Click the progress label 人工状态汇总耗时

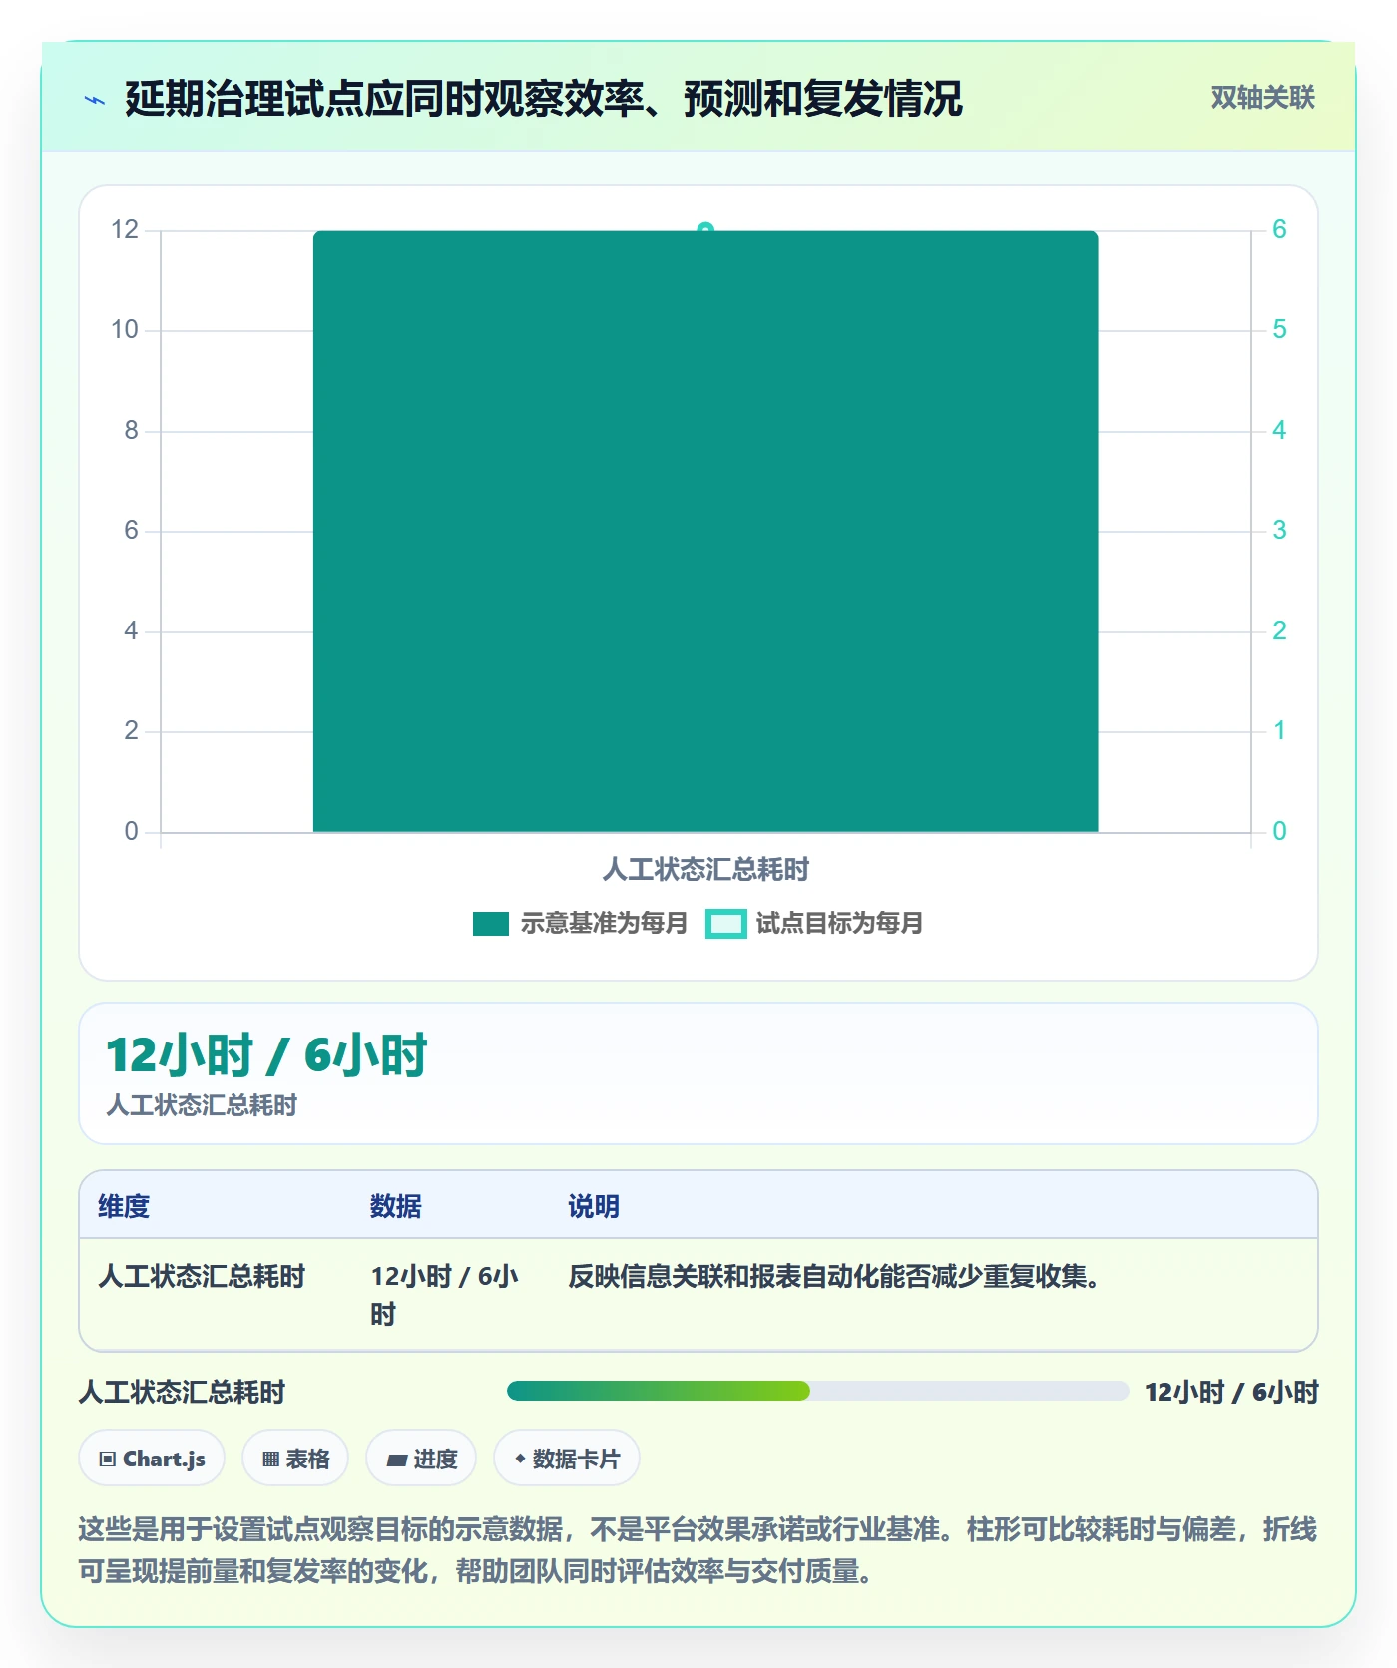click(x=182, y=1393)
